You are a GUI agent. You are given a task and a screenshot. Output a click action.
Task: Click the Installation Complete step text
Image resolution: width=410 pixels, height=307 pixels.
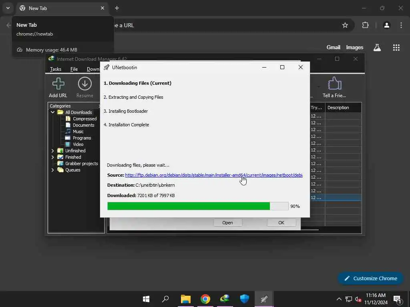(126, 125)
